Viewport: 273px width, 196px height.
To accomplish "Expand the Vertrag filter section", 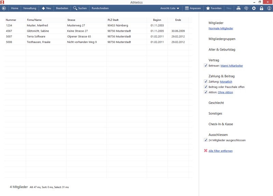I will (214, 60).
